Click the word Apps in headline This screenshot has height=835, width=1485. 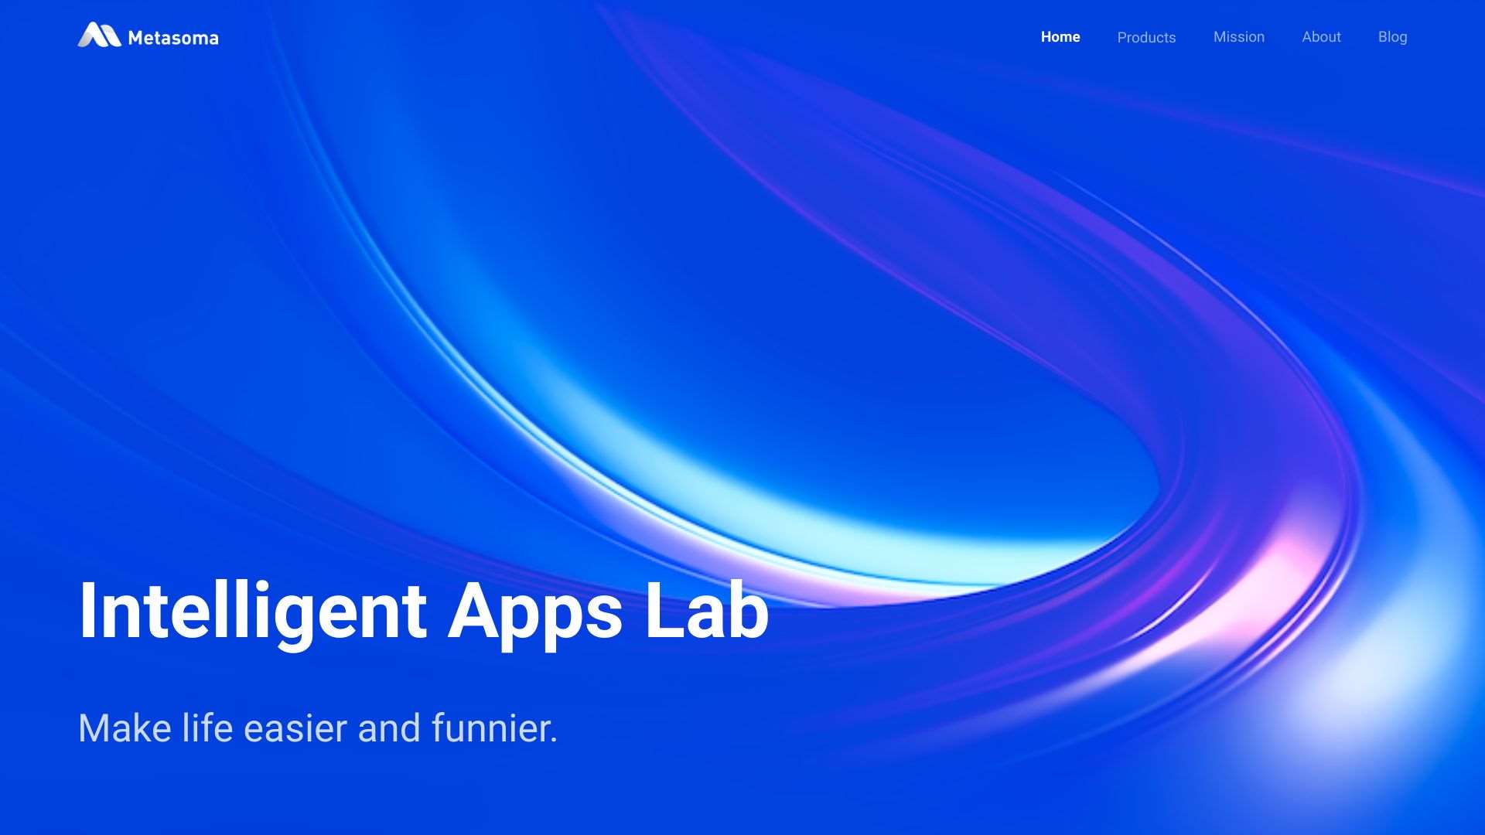(x=534, y=612)
